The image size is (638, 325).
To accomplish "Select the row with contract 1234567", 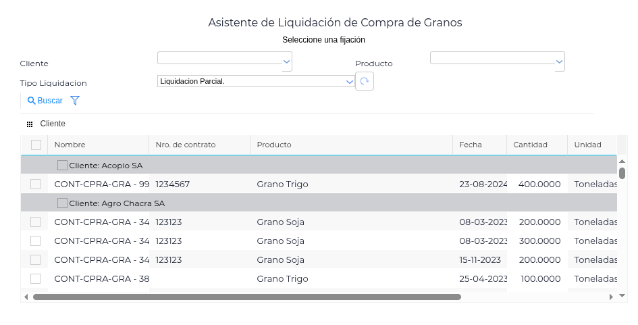I will tap(36, 184).
